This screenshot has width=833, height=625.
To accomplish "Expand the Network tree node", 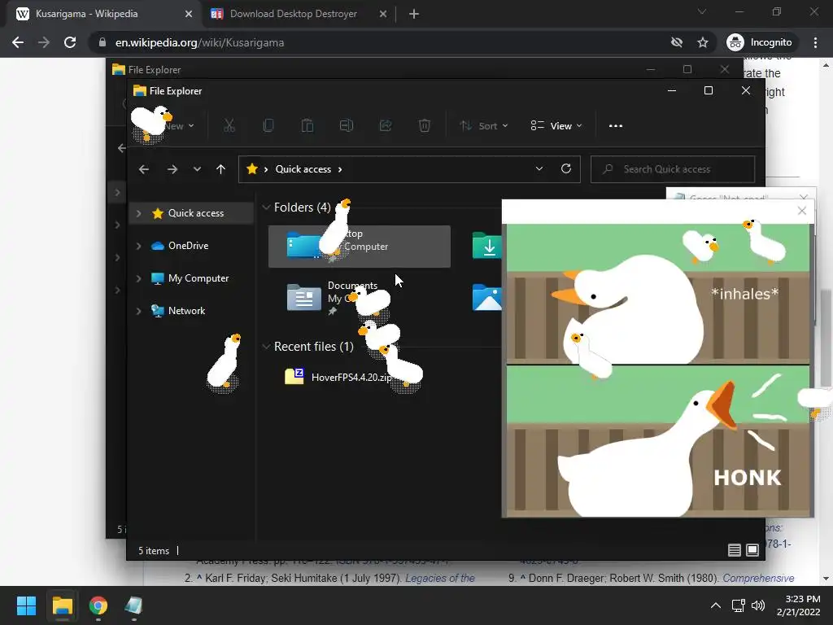I will point(138,310).
